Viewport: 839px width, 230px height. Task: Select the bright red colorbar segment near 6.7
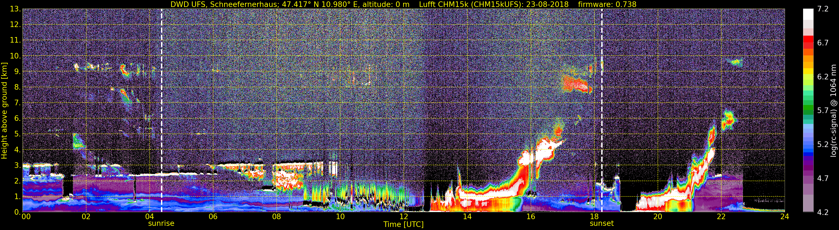(x=808, y=39)
